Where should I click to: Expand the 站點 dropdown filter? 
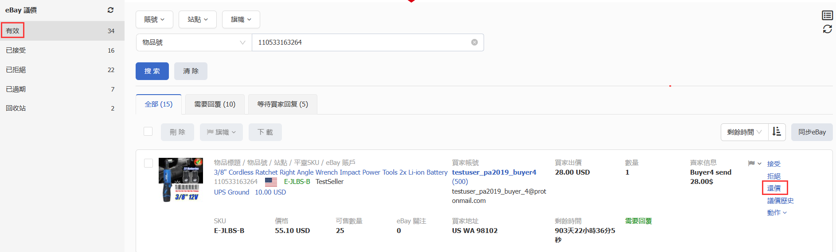[x=197, y=19]
